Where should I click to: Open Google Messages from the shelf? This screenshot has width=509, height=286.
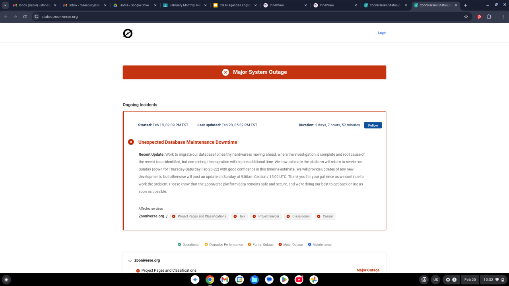tap(269, 280)
